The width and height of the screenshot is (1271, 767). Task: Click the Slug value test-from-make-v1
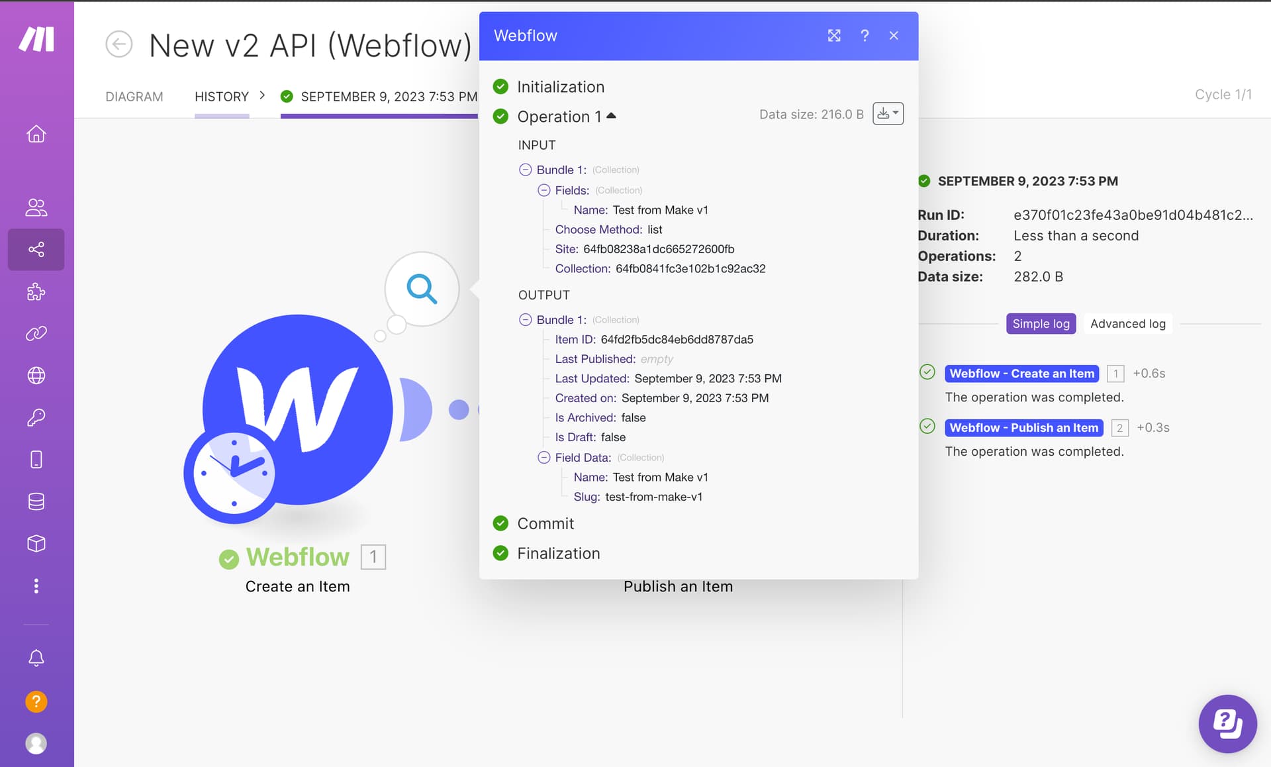point(653,497)
